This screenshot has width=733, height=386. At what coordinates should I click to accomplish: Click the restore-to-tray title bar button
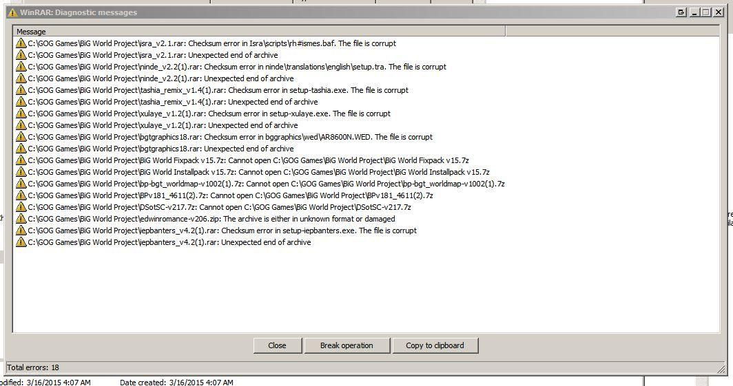(x=681, y=12)
